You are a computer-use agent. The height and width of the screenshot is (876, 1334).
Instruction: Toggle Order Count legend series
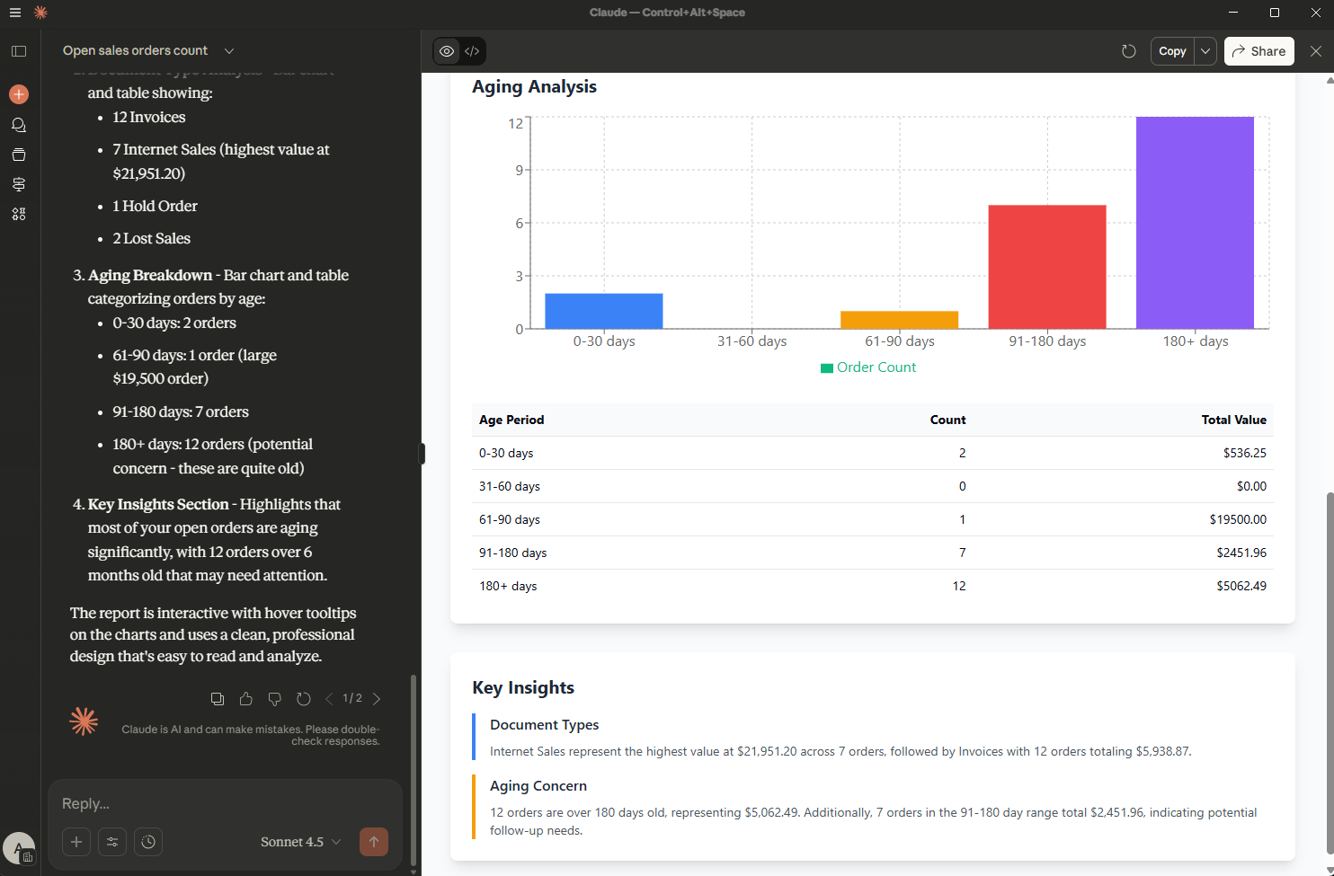tap(868, 367)
